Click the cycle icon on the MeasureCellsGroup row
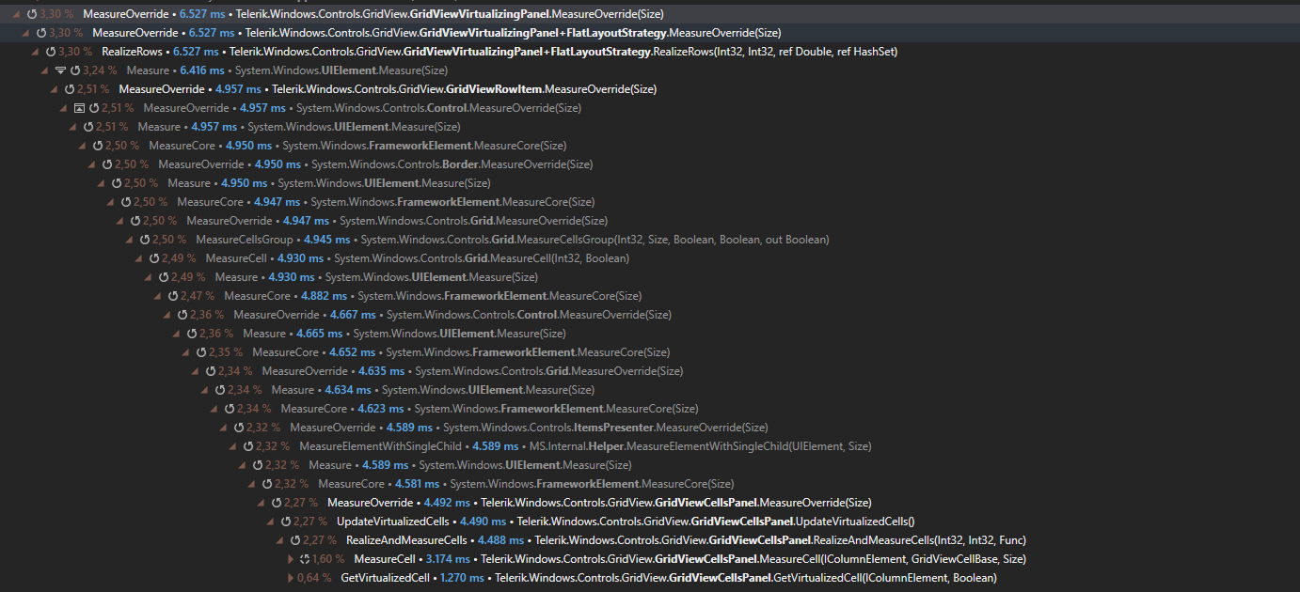The image size is (1300, 592). tap(145, 240)
